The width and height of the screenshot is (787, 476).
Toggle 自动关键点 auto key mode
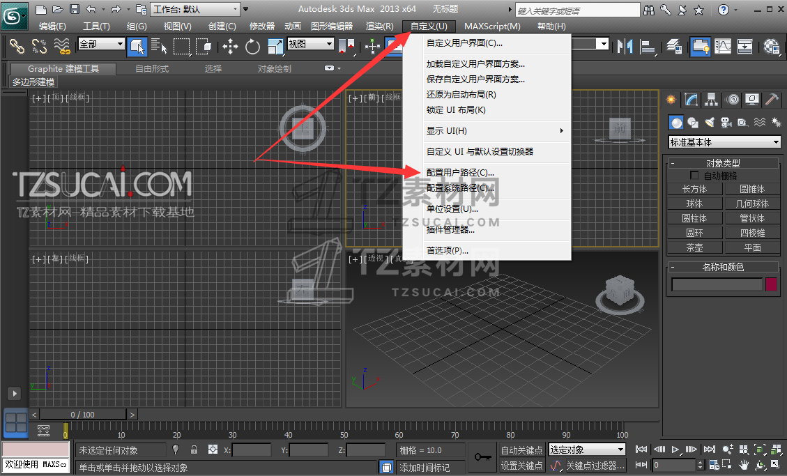tap(522, 450)
